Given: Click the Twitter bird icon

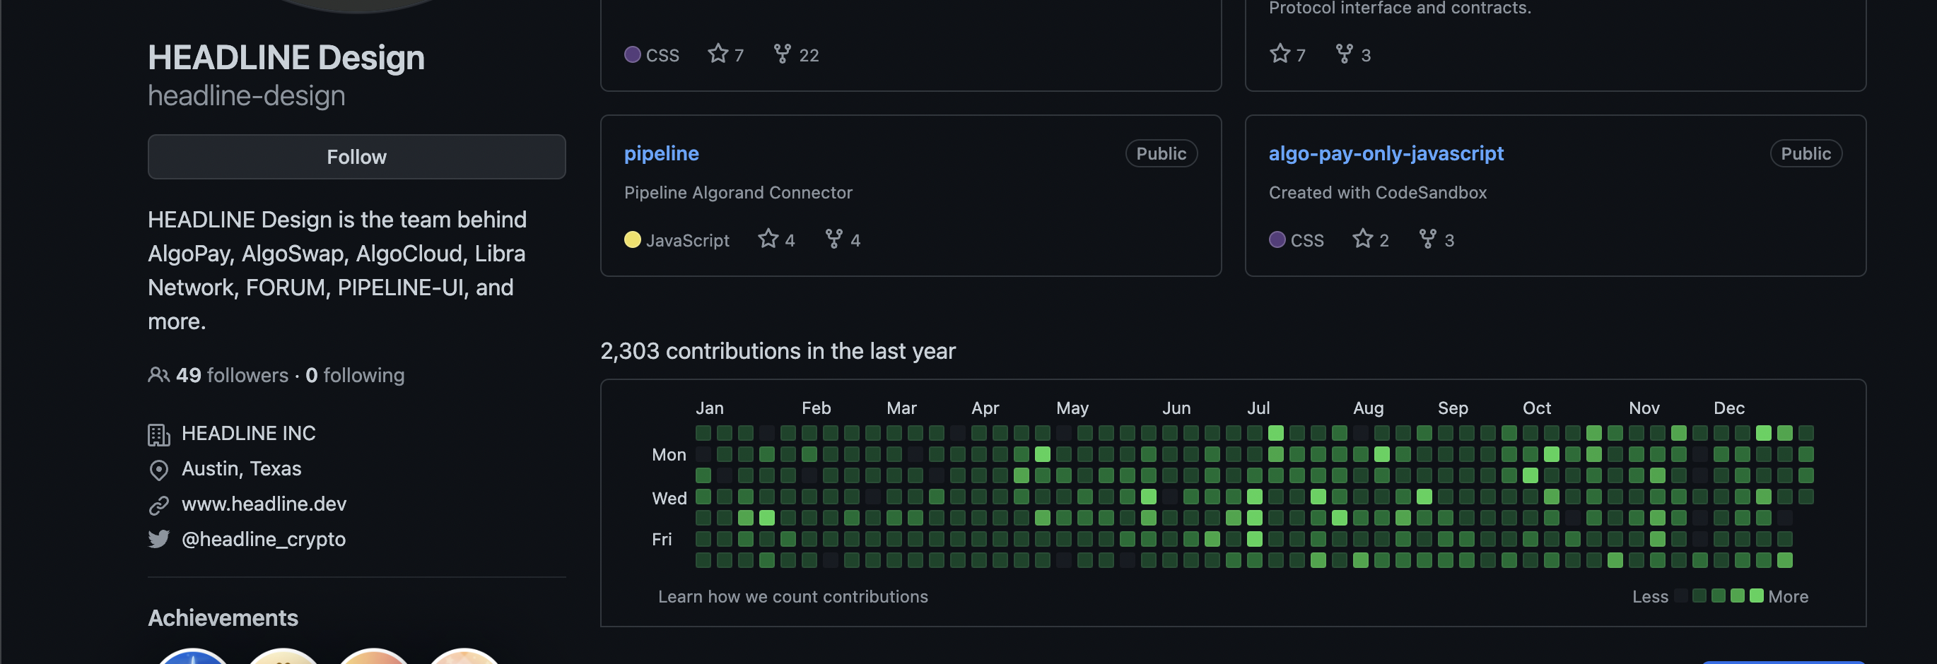Looking at the screenshot, I should pos(158,539).
